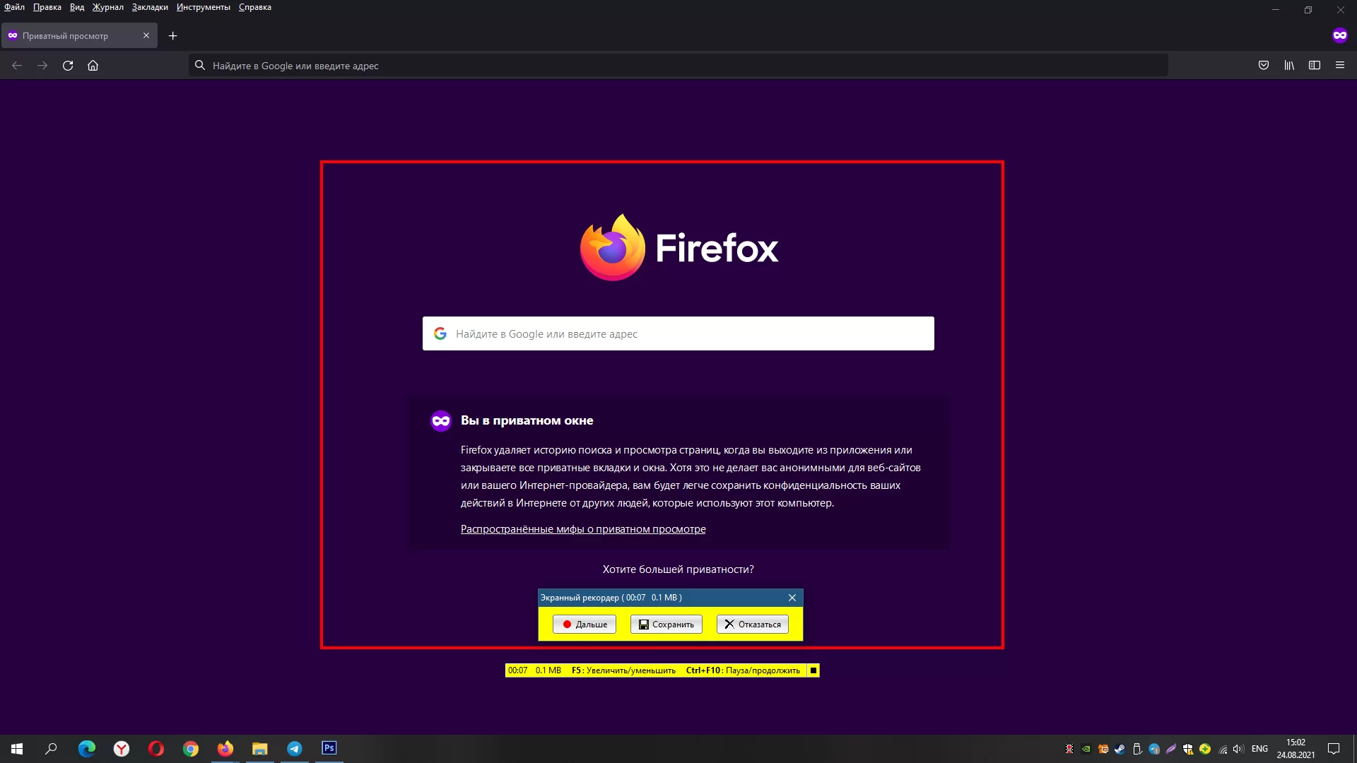Click the Google search field on the page

[x=678, y=333]
